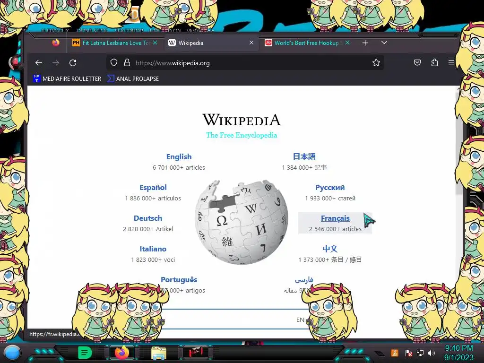Close the Wikipedia tab
This screenshot has height=363, width=484.
(x=251, y=43)
